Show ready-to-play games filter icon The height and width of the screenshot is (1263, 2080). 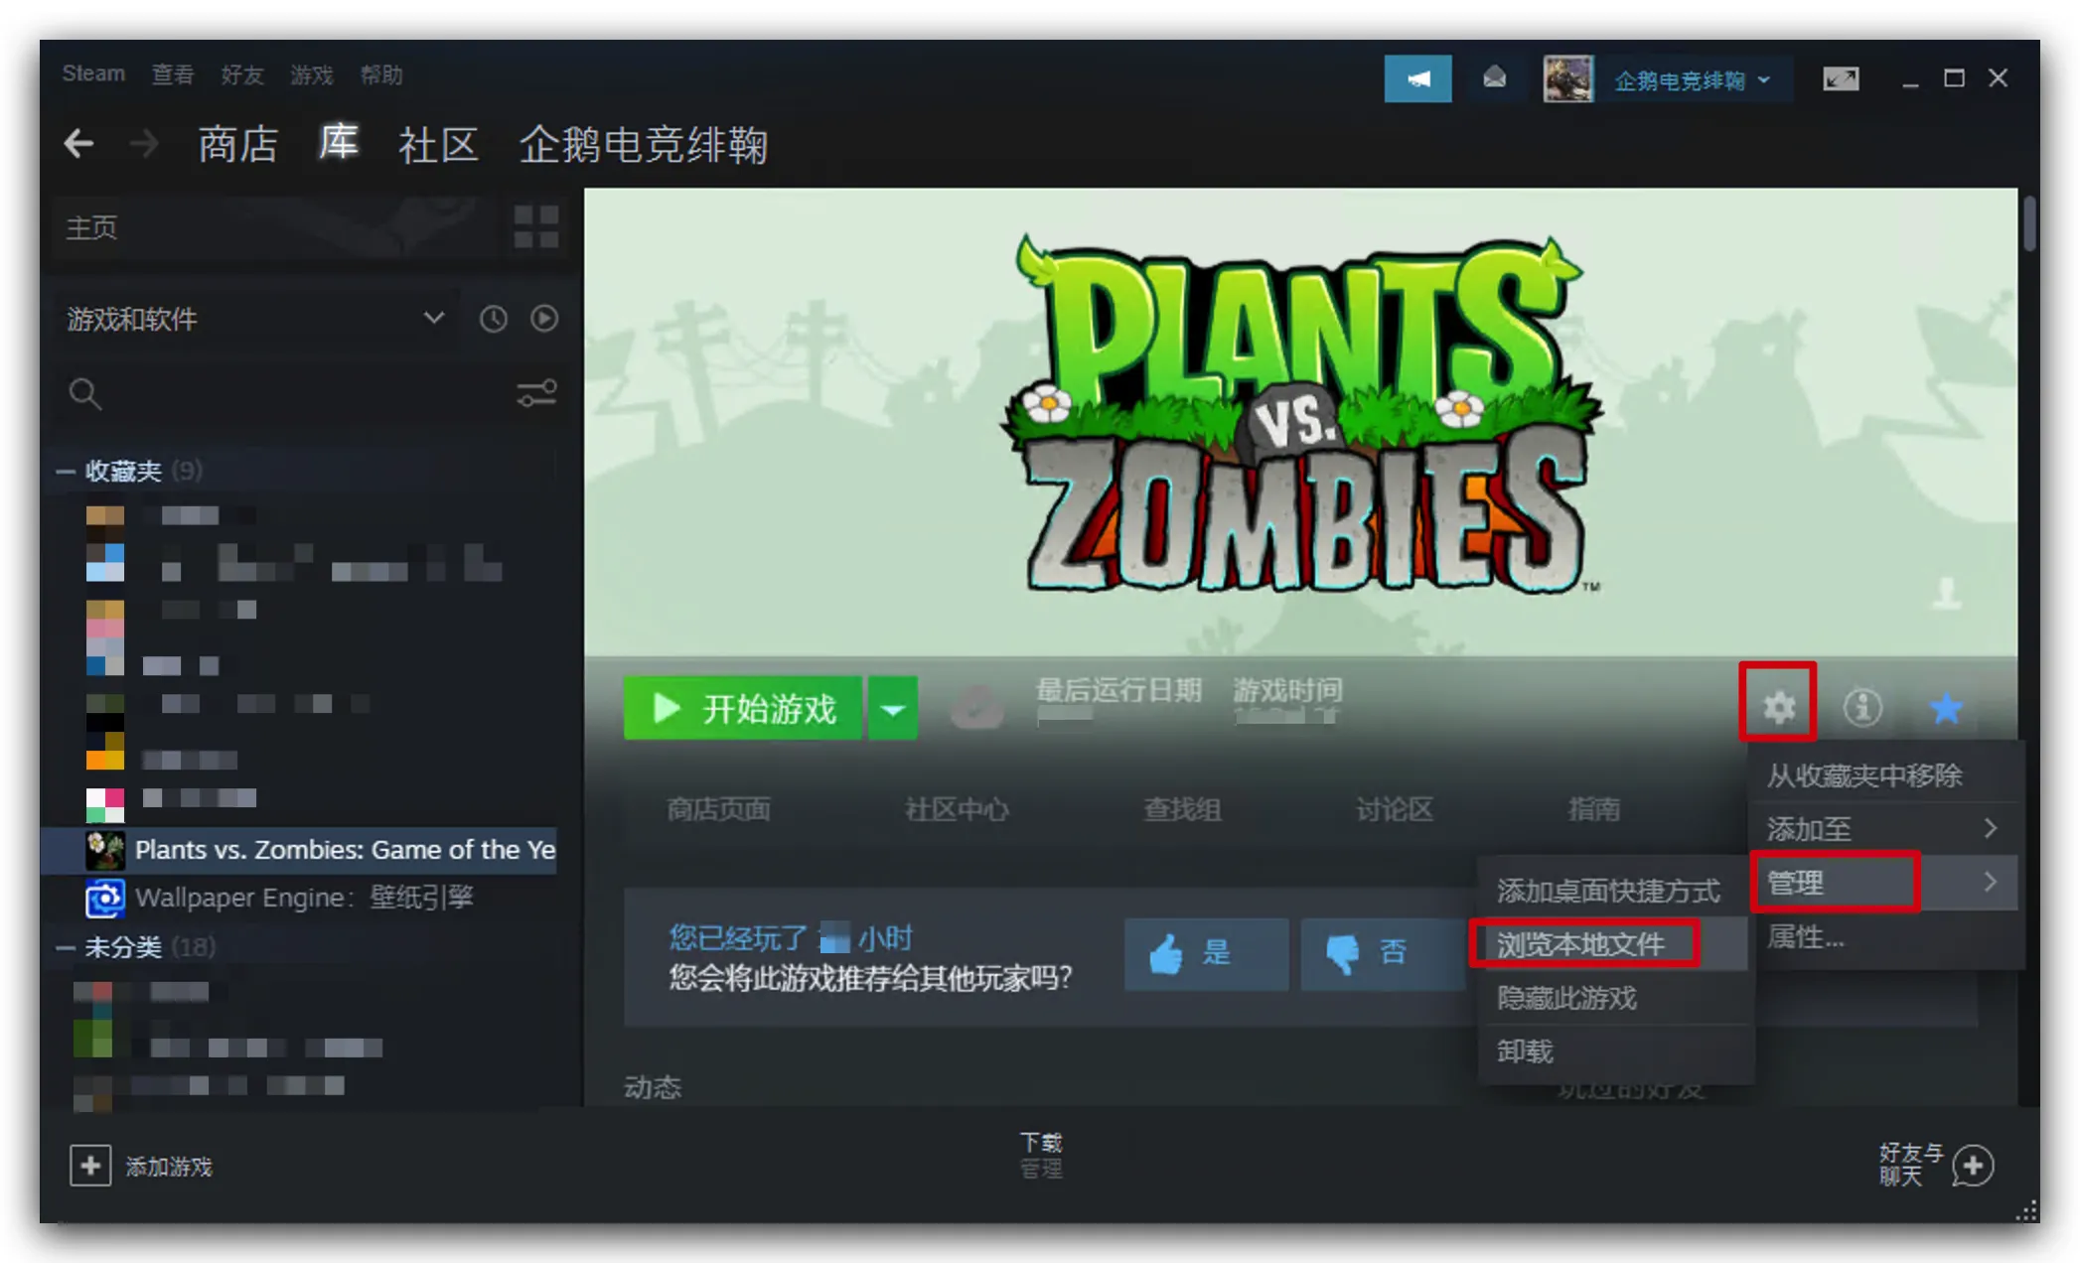(544, 319)
